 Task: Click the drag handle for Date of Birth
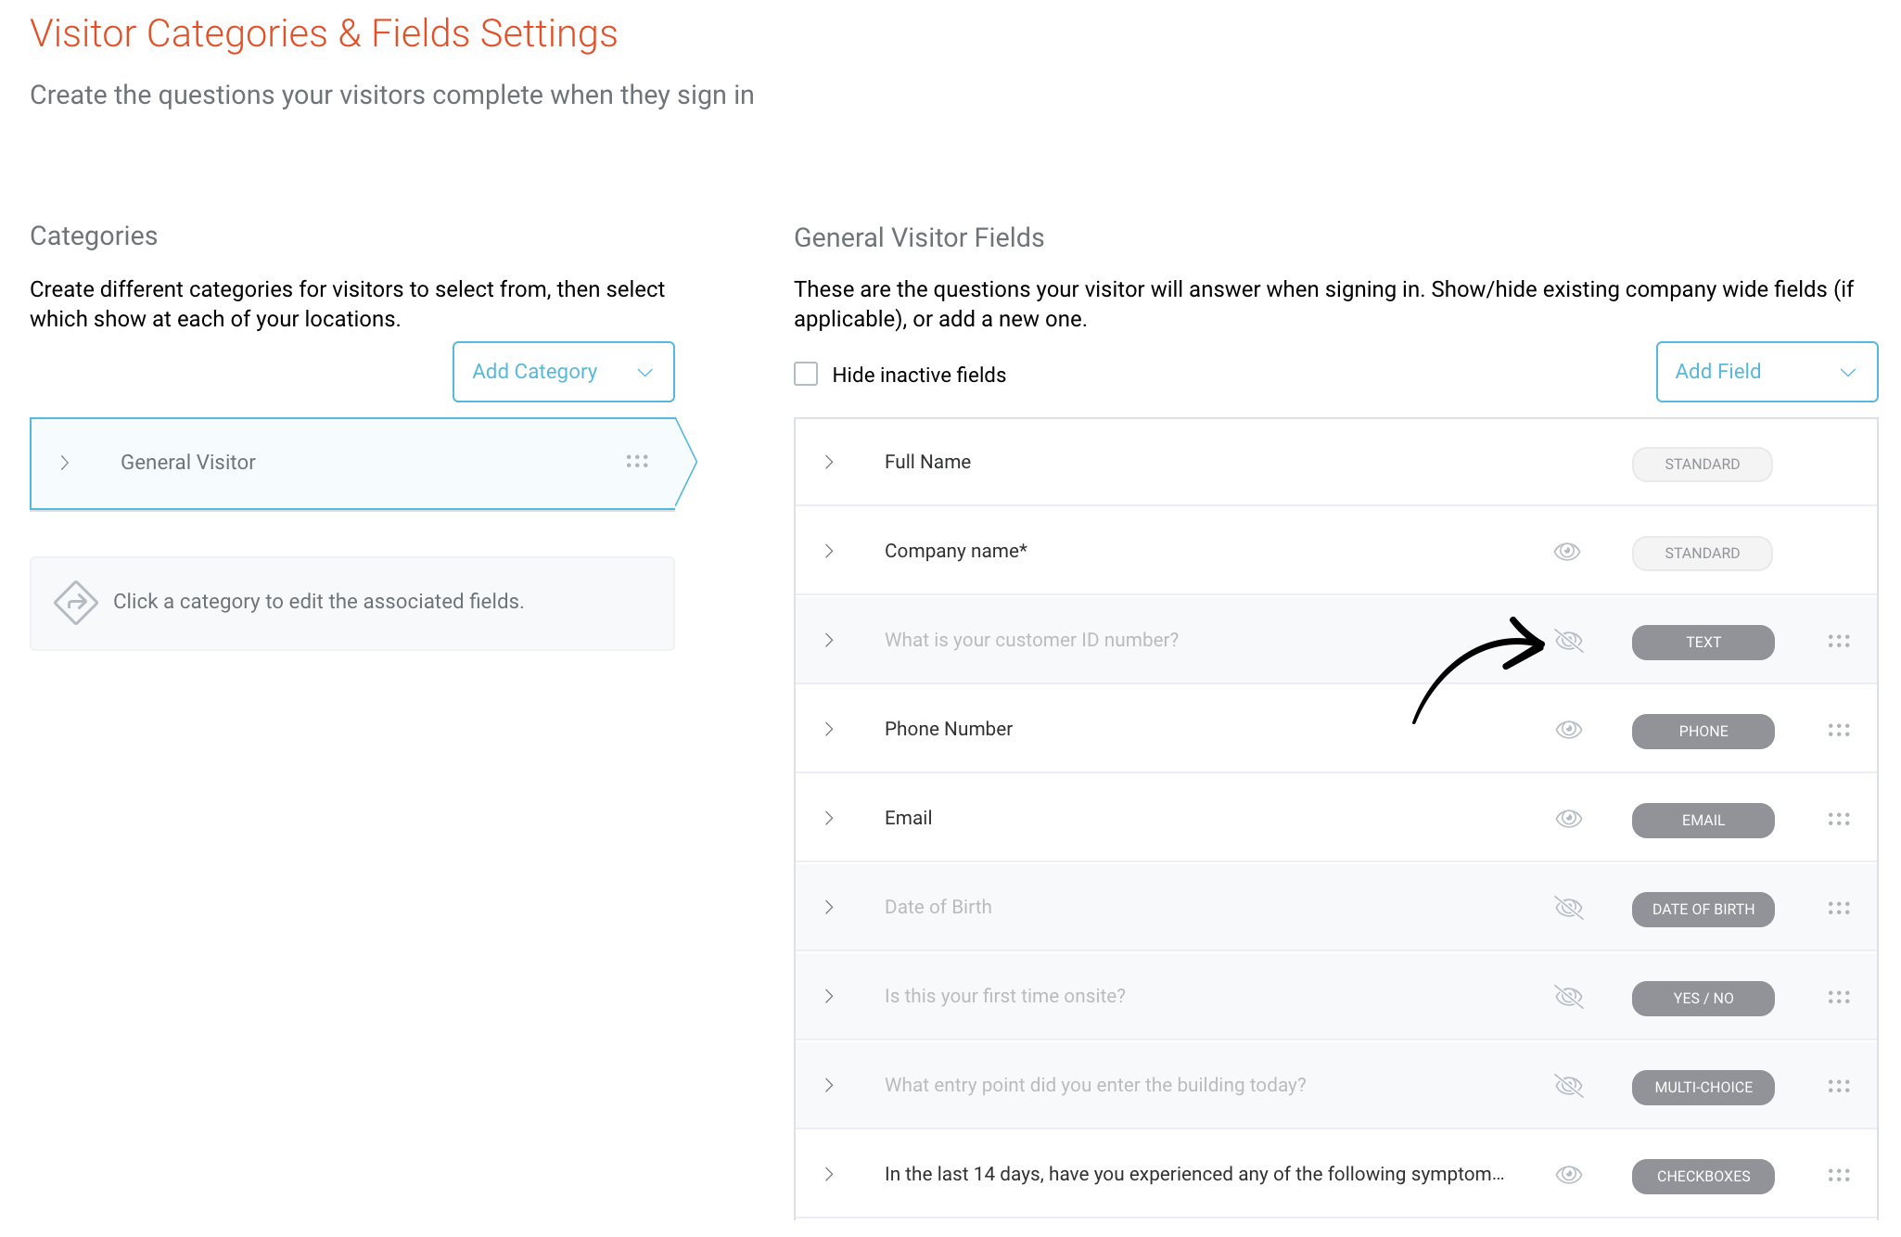1839,908
